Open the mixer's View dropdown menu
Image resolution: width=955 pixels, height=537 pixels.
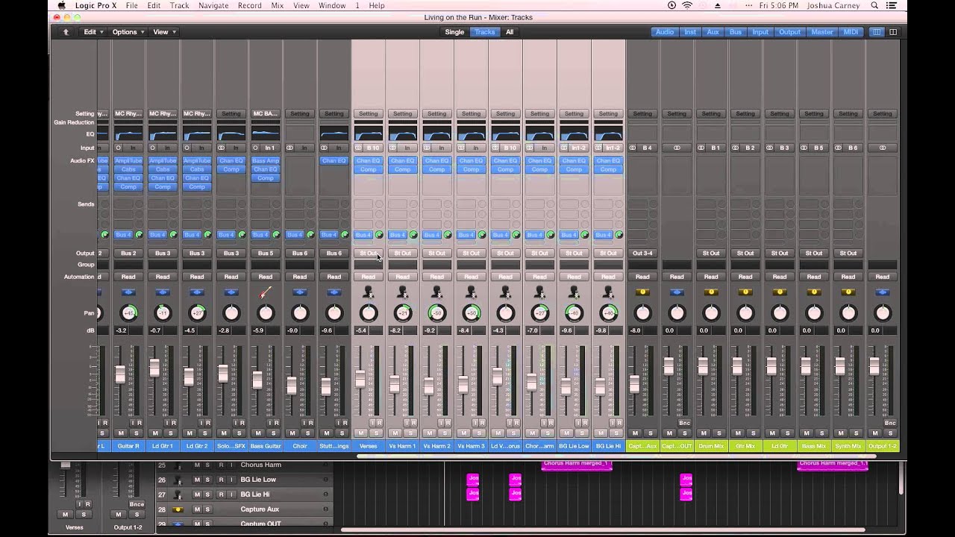pos(164,32)
